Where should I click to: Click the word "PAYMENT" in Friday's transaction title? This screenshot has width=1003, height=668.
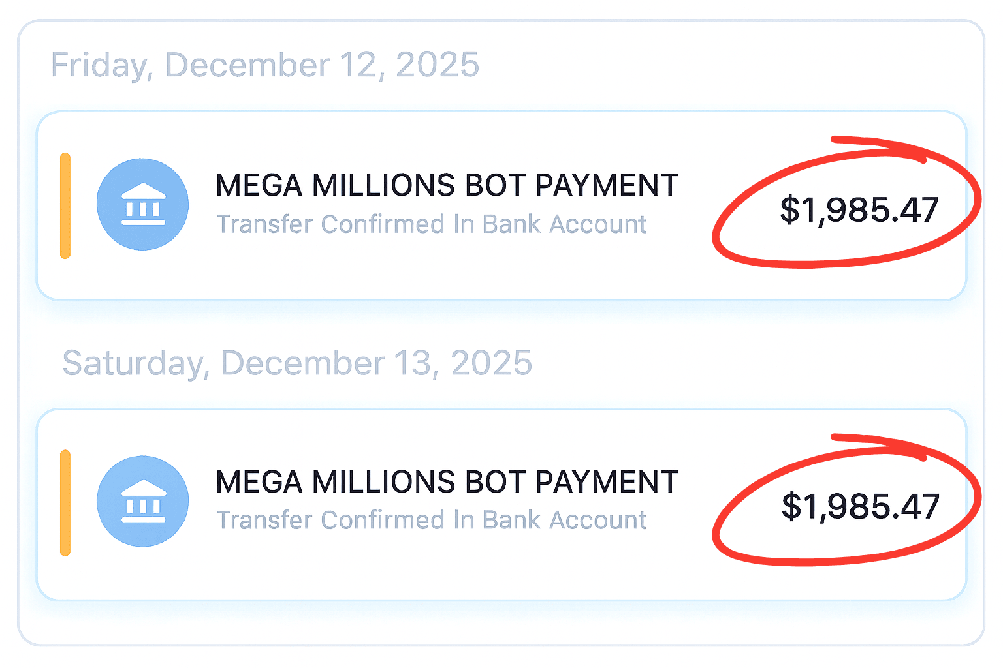607,185
